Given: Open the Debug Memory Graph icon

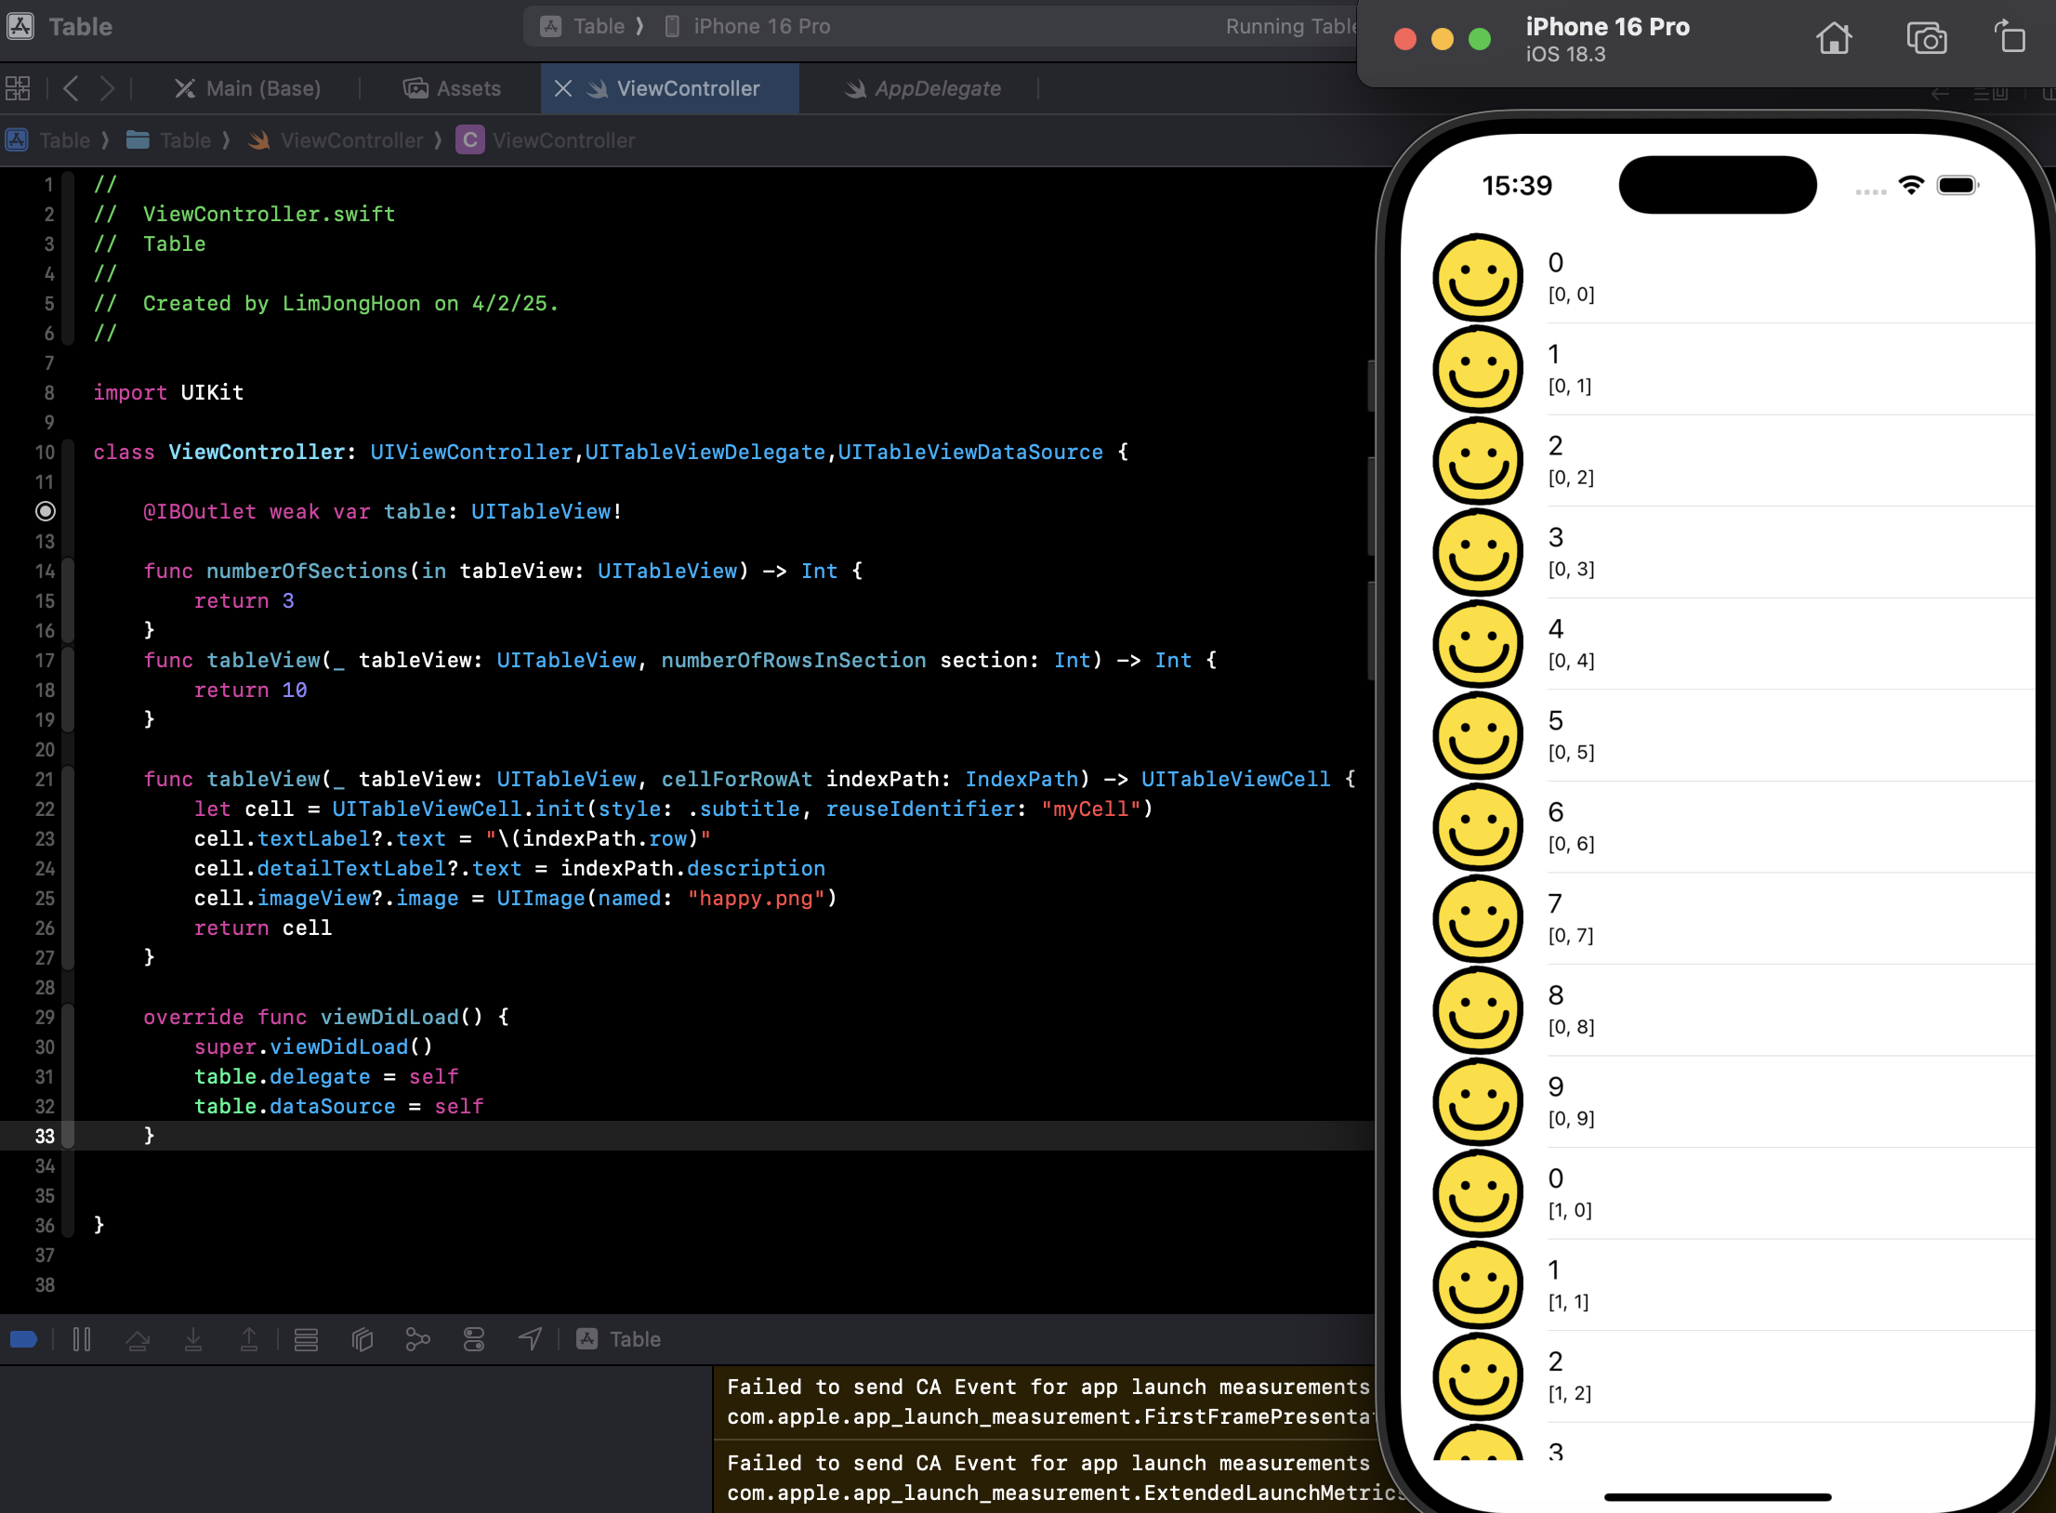Looking at the screenshot, I should point(418,1339).
